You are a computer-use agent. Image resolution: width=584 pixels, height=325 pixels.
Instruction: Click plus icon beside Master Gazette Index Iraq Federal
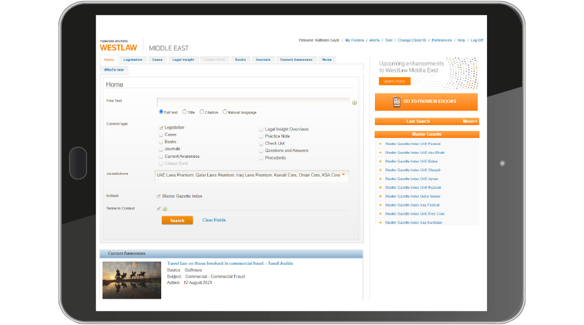(x=380, y=205)
